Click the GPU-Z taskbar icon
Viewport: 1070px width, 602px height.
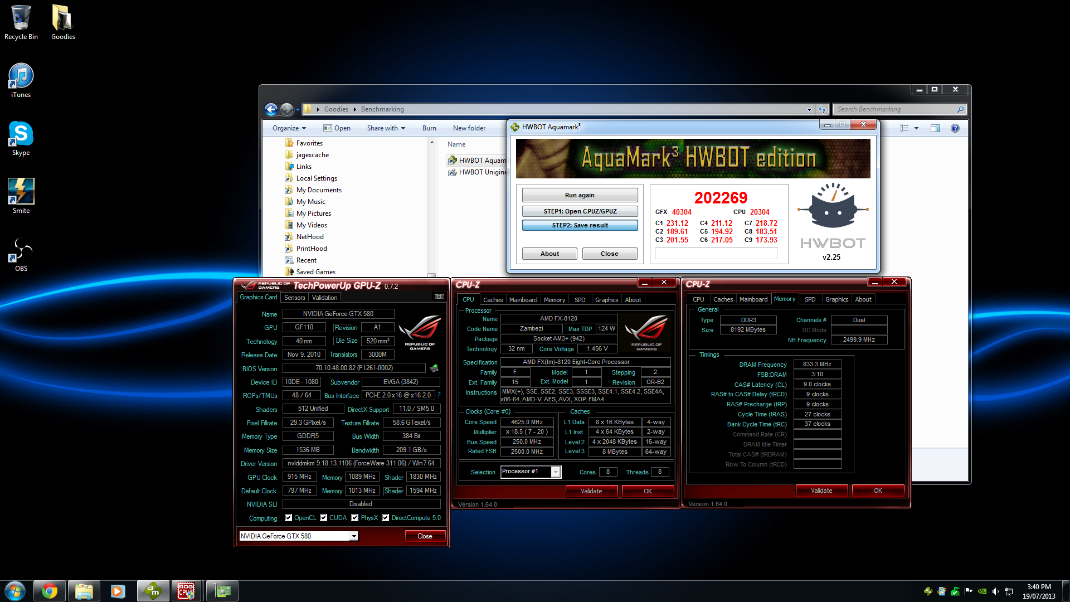click(222, 591)
